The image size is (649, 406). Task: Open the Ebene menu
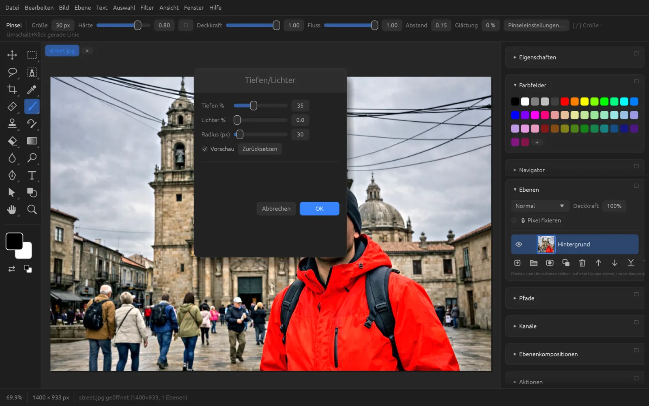(x=83, y=8)
